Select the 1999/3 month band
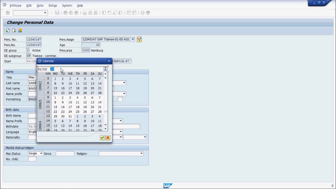 click(40, 104)
